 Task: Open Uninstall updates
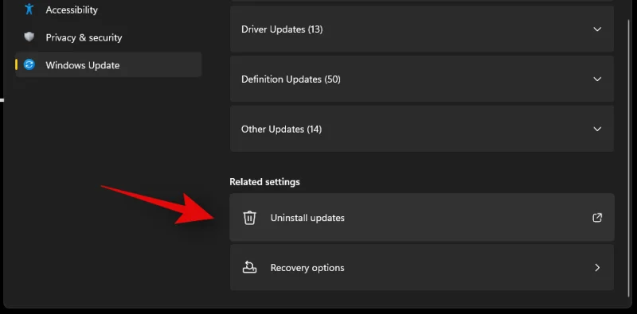(x=422, y=218)
